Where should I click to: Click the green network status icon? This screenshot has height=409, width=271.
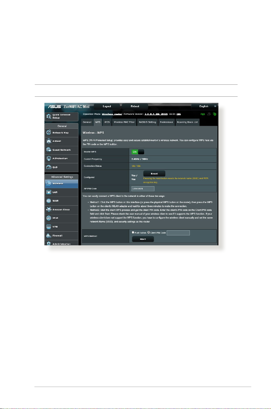[214, 114]
